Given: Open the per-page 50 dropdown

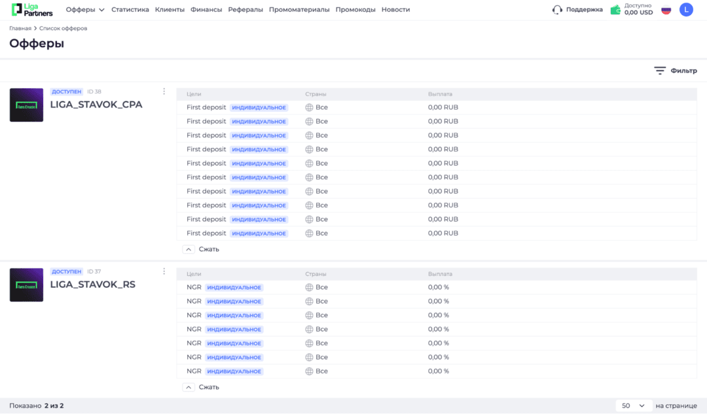Looking at the screenshot, I should pos(633,406).
